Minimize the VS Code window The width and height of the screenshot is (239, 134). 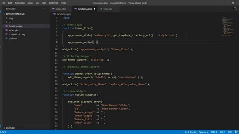point(224,3)
